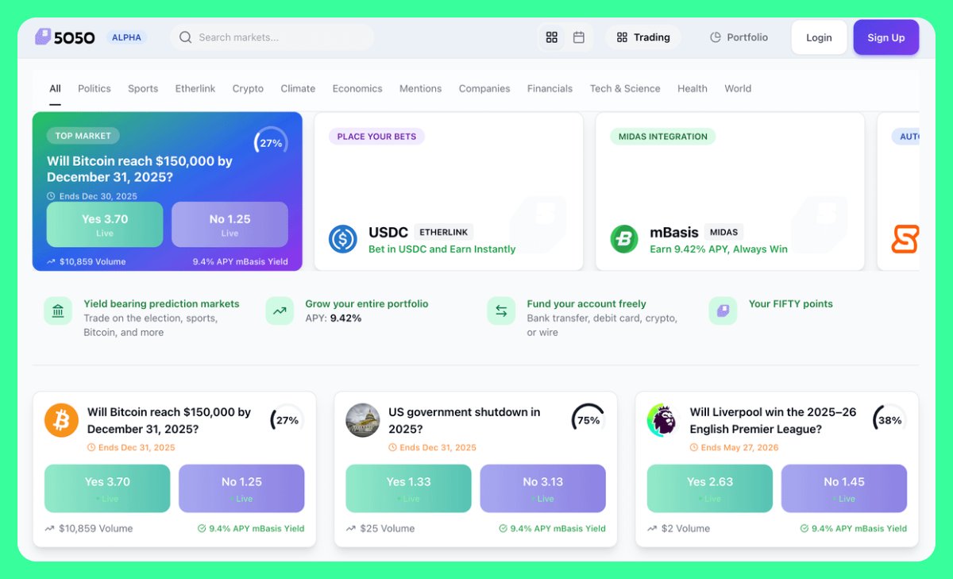
Task: Click volume trend icon beside $2 Volume
Action: click(x=652, y=528)
